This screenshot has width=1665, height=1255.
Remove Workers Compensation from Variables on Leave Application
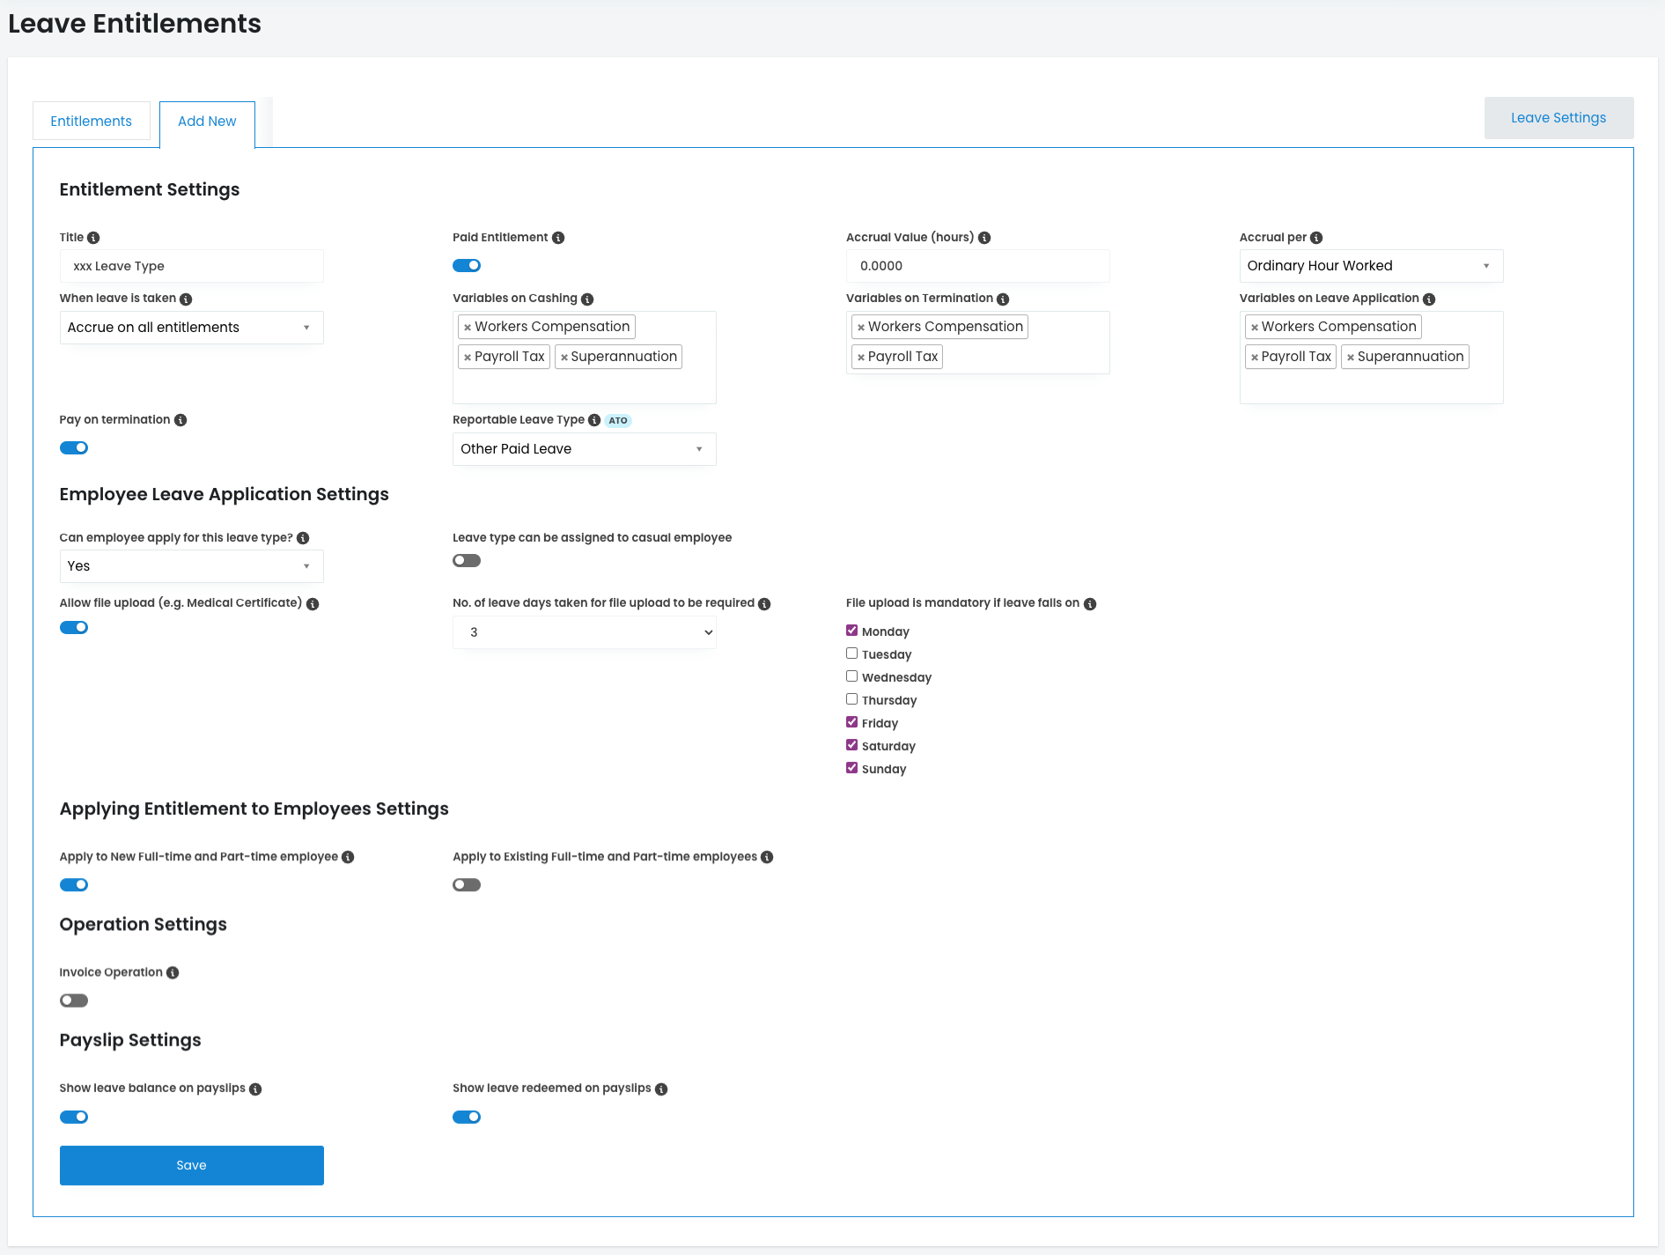[x=1255, y=328]
